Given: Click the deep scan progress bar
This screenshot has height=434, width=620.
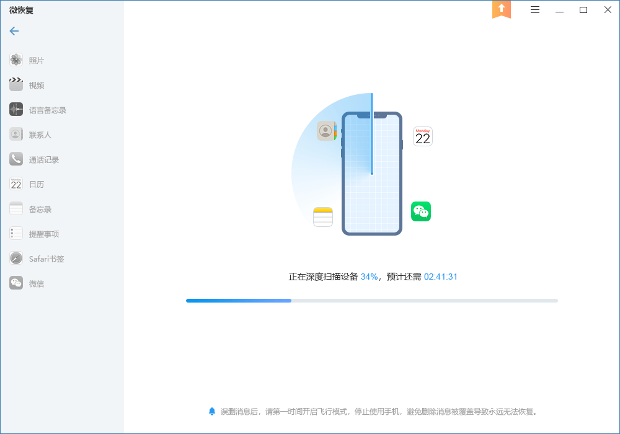Looking at the screenshot, I should (371, 300).
